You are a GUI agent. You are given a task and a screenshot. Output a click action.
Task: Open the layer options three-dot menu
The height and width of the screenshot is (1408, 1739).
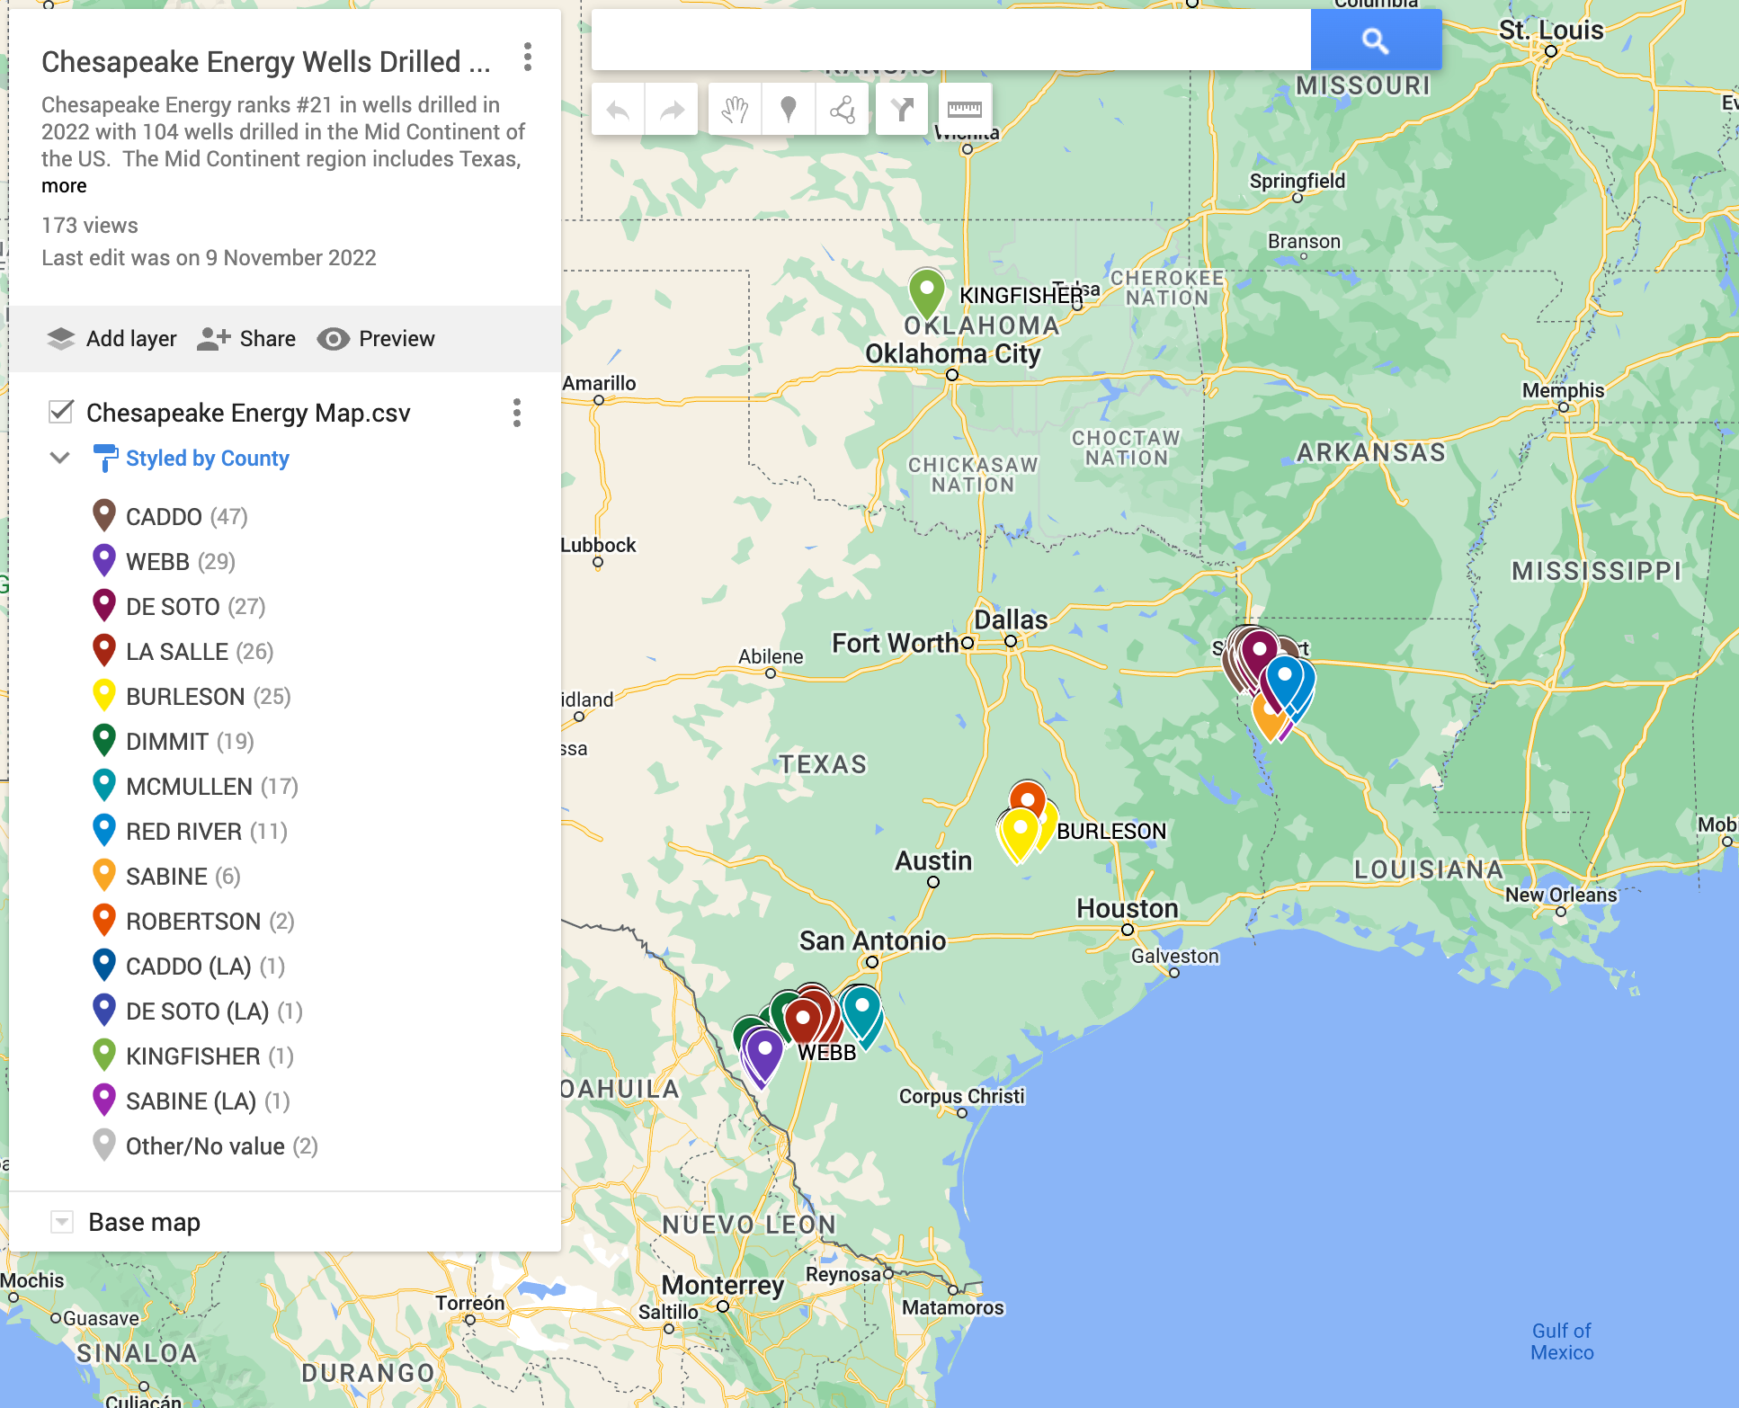click(x=516, y=413)
